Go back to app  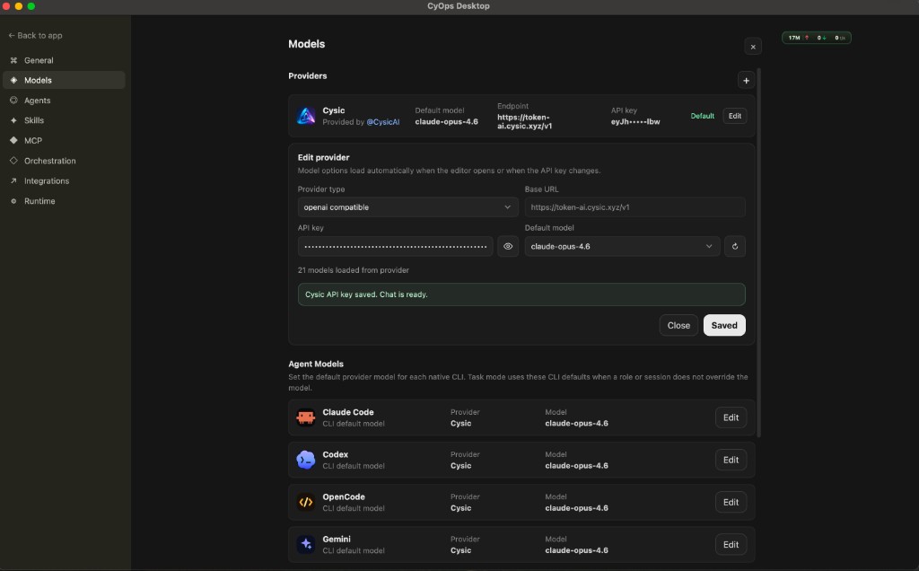pos(35,35)
